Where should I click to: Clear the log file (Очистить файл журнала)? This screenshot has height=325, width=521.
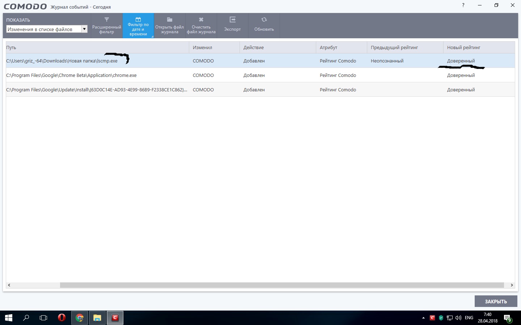pos(201,26)
